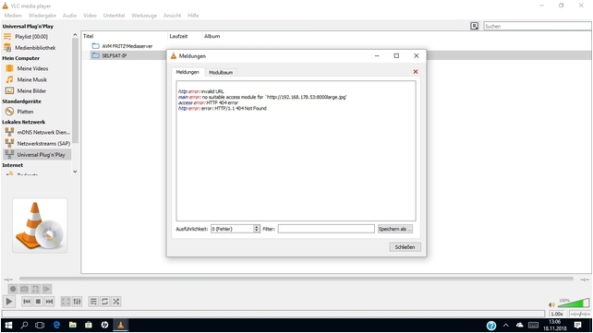Open the Wiedergabe menu
Image resolution: width=593 pixels, height=333 pixels.
pos(42,16)
